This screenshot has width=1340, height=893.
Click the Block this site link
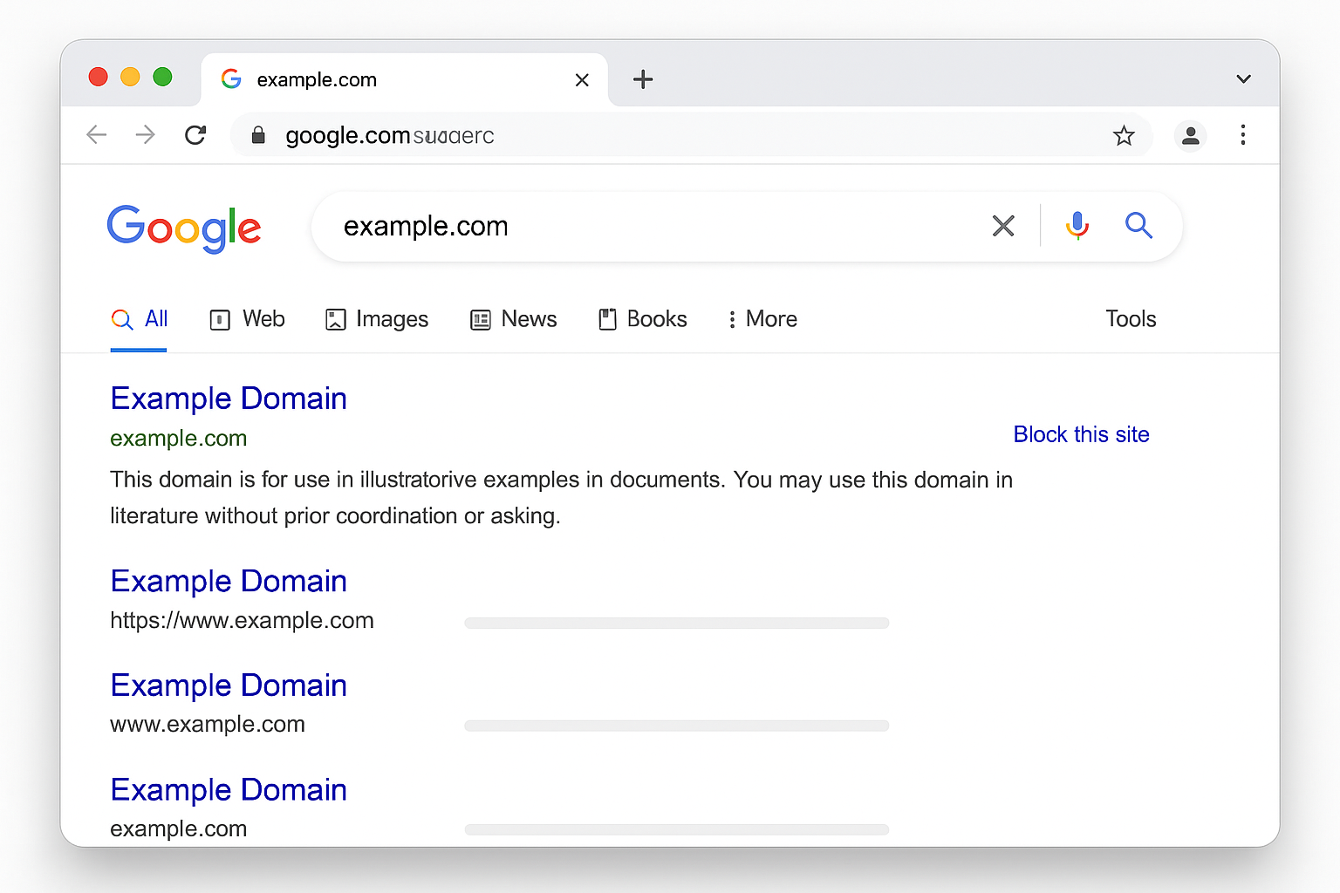click(1081, 434)
